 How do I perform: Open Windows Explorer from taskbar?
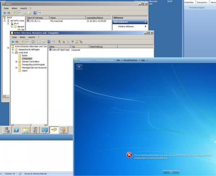(26, 130)
